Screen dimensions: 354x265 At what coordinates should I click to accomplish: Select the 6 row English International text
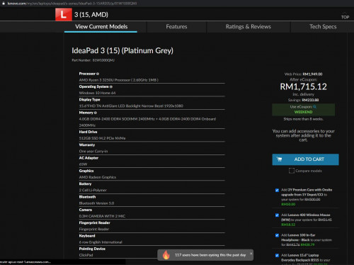tap(101, 242)
